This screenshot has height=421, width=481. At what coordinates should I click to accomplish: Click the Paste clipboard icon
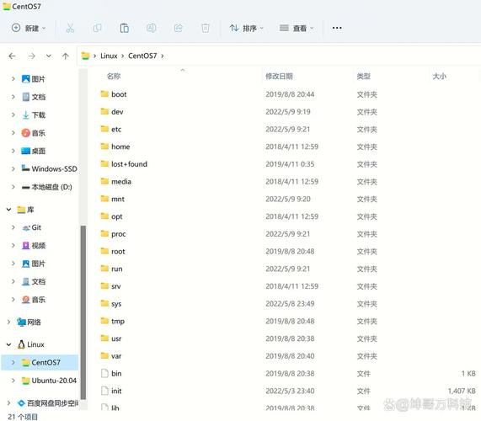pyautogui.click(x=124, y=28)
